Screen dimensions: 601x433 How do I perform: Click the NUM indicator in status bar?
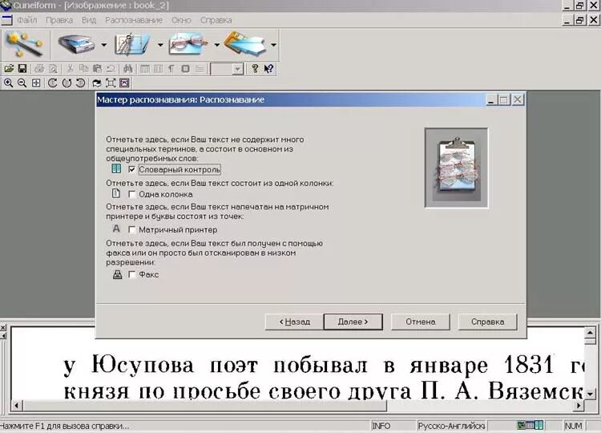tap(573, 426)
